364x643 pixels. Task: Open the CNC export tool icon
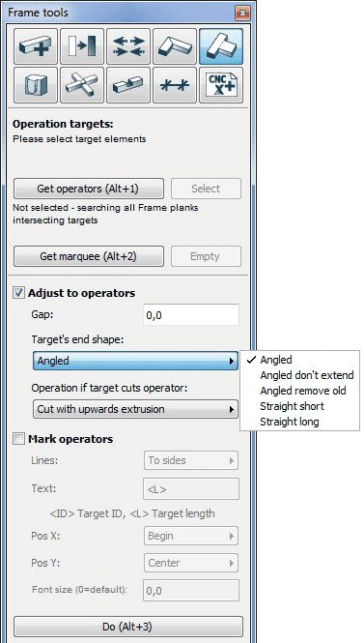221,85
